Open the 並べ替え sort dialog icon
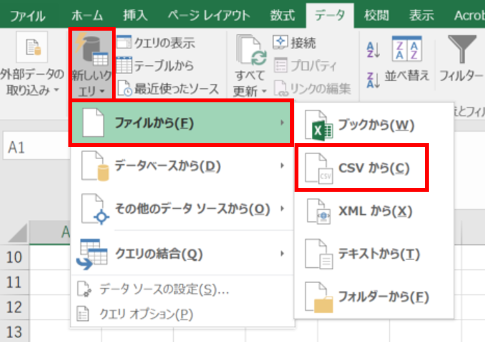485x342 pixels. pos(407,49)
